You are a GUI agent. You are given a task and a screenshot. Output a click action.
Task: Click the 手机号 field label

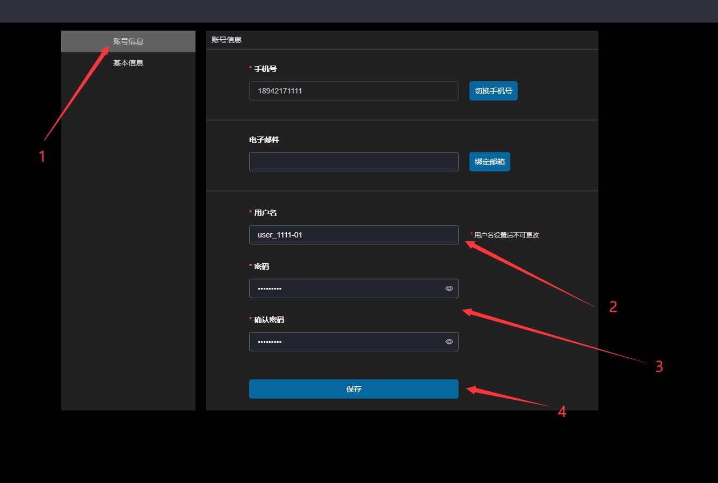coord(265,69)
